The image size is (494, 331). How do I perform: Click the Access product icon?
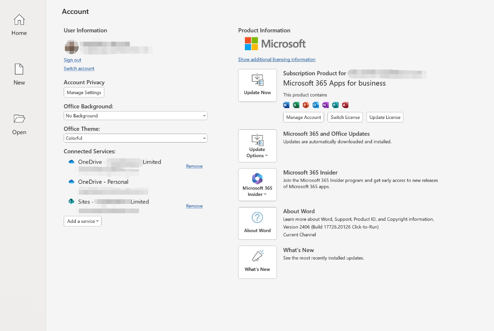[345, 105]
